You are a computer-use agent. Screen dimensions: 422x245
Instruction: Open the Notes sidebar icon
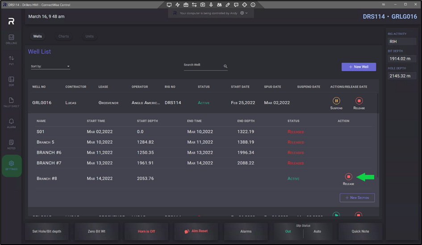click(11, 144)
